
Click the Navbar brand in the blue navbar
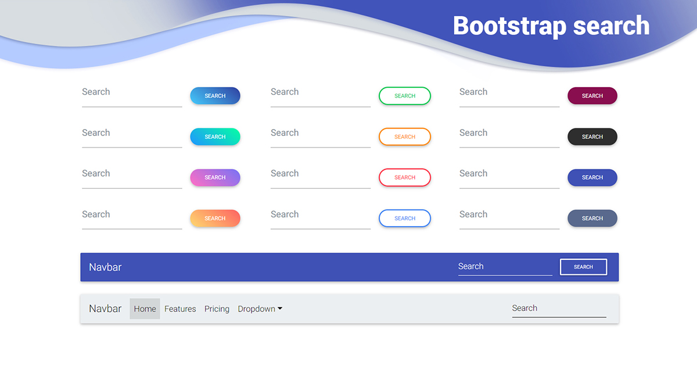point(105,267)
